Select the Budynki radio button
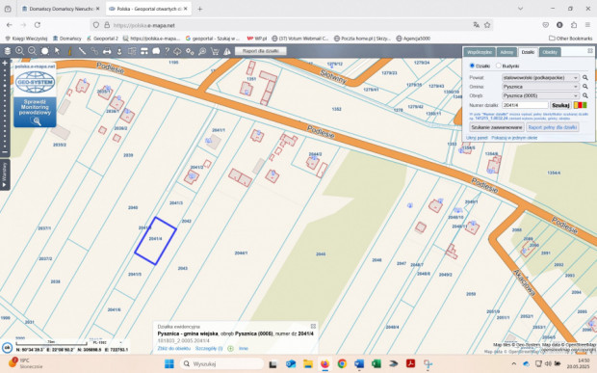 point(498,66)
